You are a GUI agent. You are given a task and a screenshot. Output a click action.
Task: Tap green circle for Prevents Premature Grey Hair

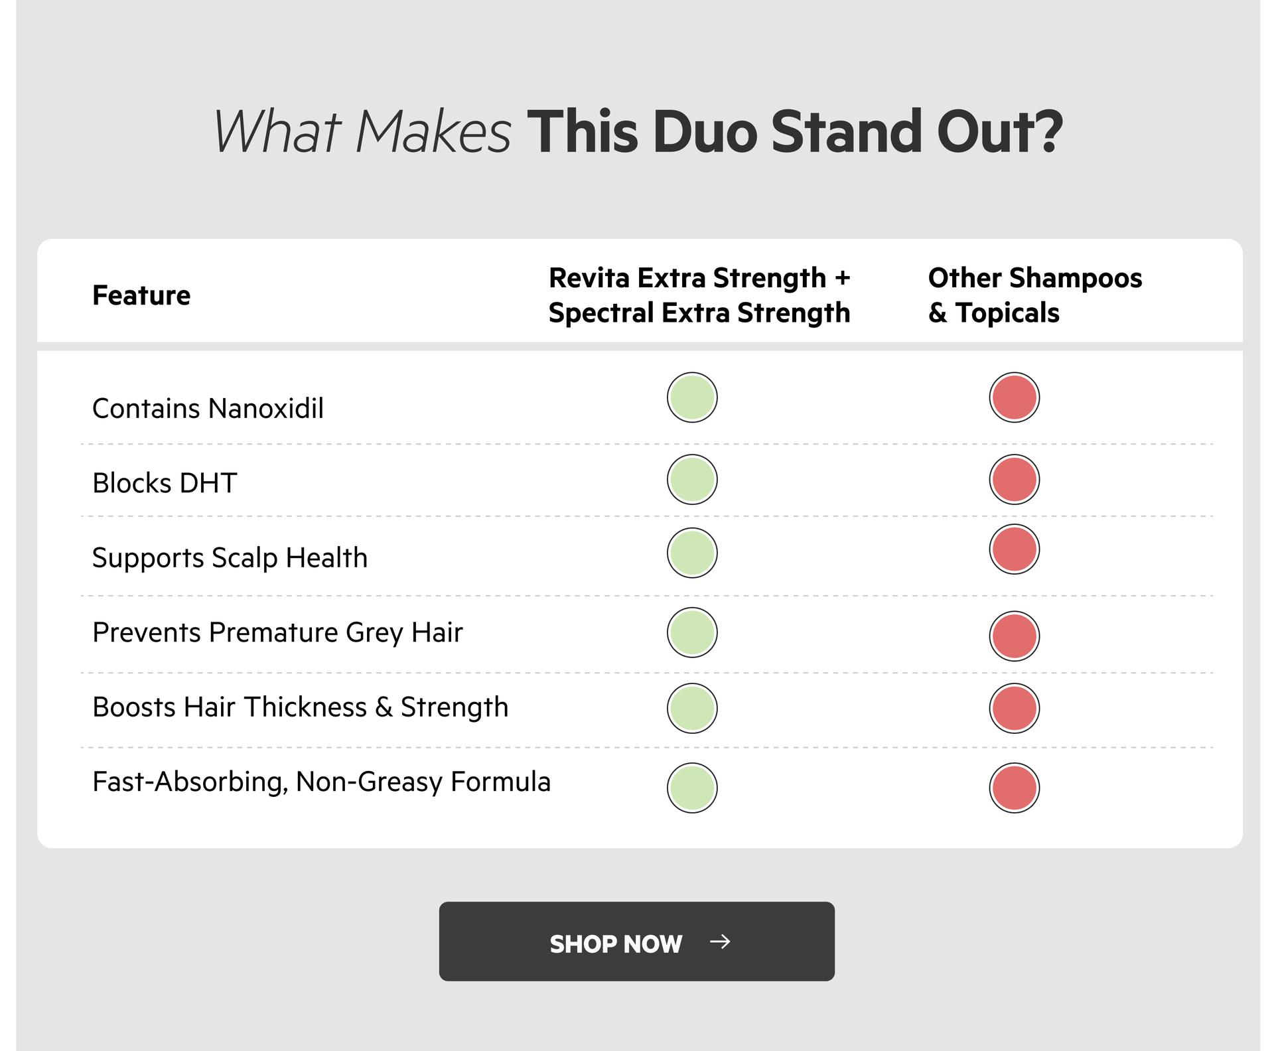point(692,632)
